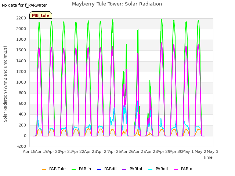Click the 1600 y-axis tick label
The height and width of the screenshot is (176, 235).
[x=21, y=50]
